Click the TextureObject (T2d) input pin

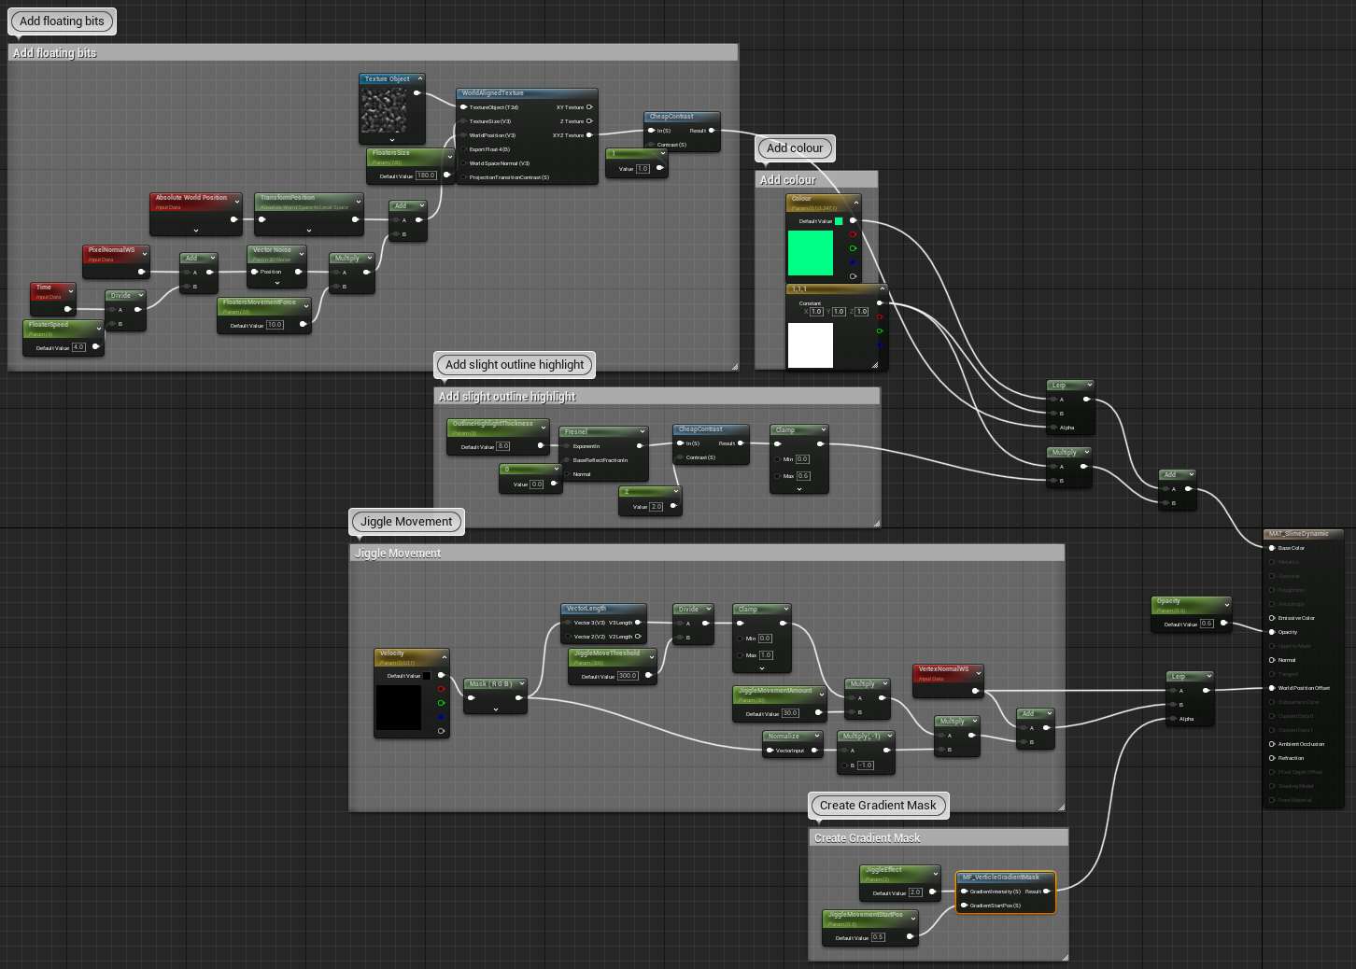click(x=464, y=107)
